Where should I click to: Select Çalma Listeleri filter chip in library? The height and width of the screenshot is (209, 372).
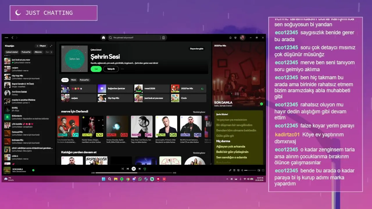click(12, 52)
